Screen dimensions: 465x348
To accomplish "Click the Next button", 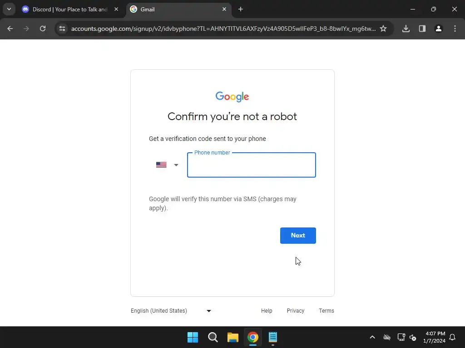I will 298,236.
